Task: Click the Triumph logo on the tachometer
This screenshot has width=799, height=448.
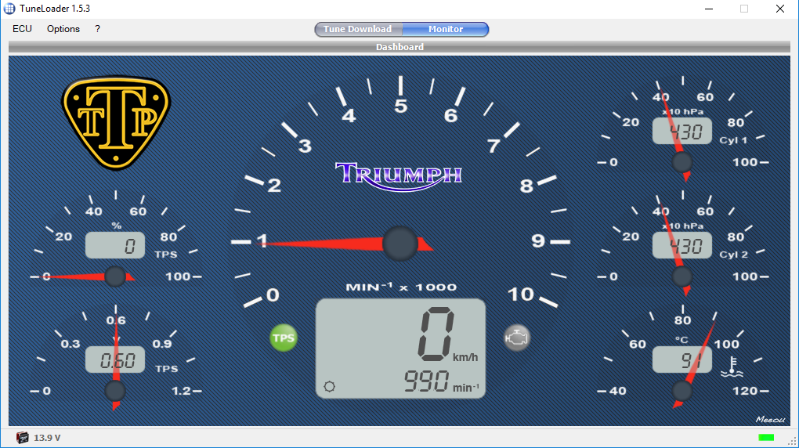Action: [398, 174]
